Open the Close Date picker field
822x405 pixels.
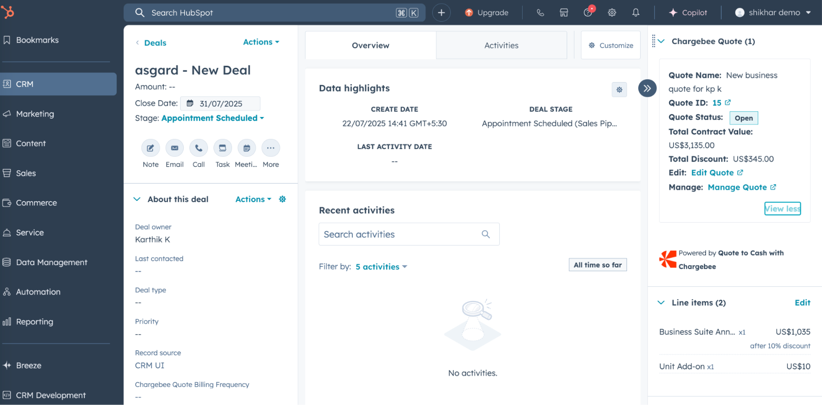pos(220,104)
